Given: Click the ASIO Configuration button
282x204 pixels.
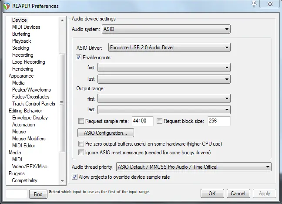Looking at the screenshot, I should click(106, 133).
